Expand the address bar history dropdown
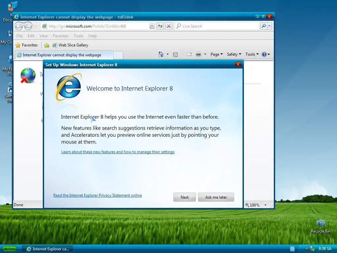The image size is (337, 253). [152, 26]
